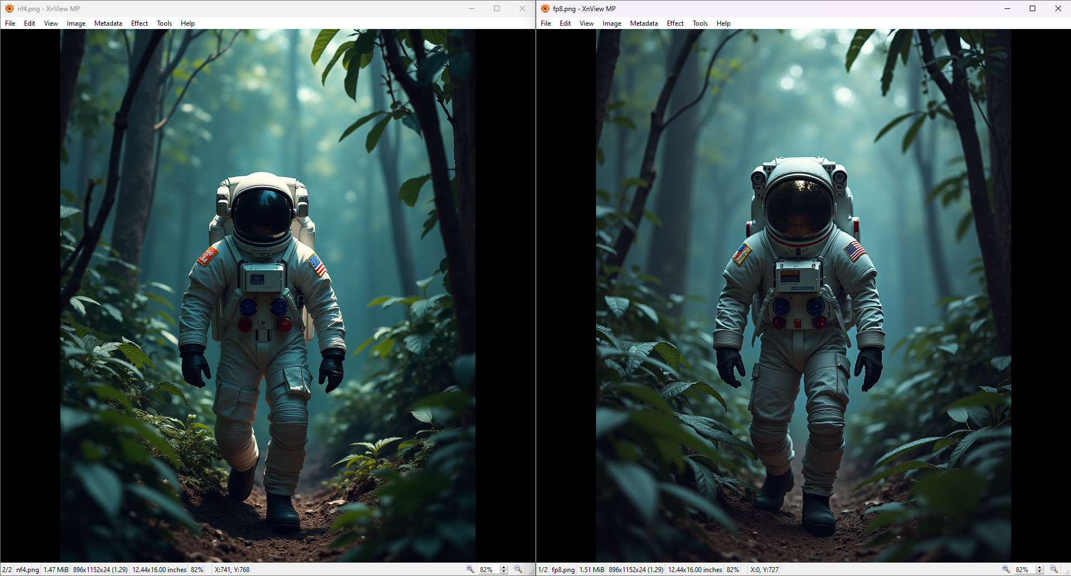
Task: Increase zoom with fp8.png stepper up arrow
Action: point(1040,567)
